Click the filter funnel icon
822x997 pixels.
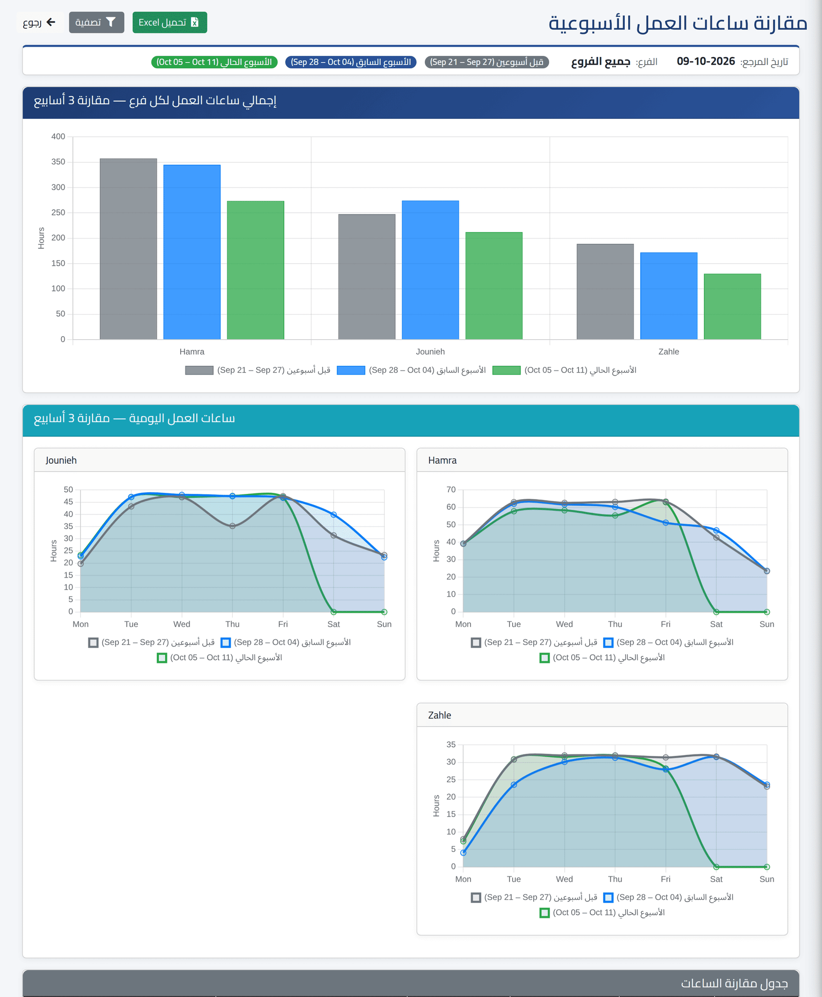coord(111,22)
